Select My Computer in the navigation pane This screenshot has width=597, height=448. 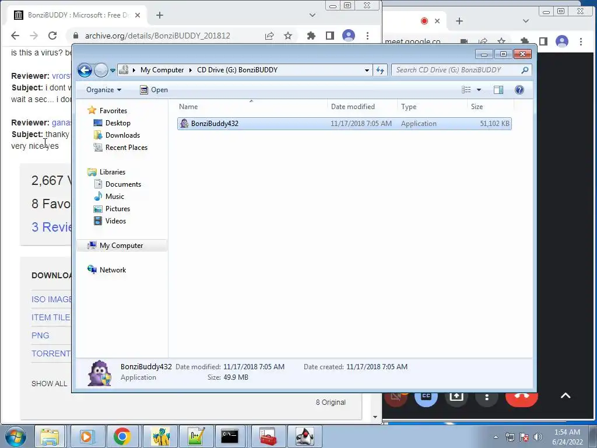pos(122,246)
